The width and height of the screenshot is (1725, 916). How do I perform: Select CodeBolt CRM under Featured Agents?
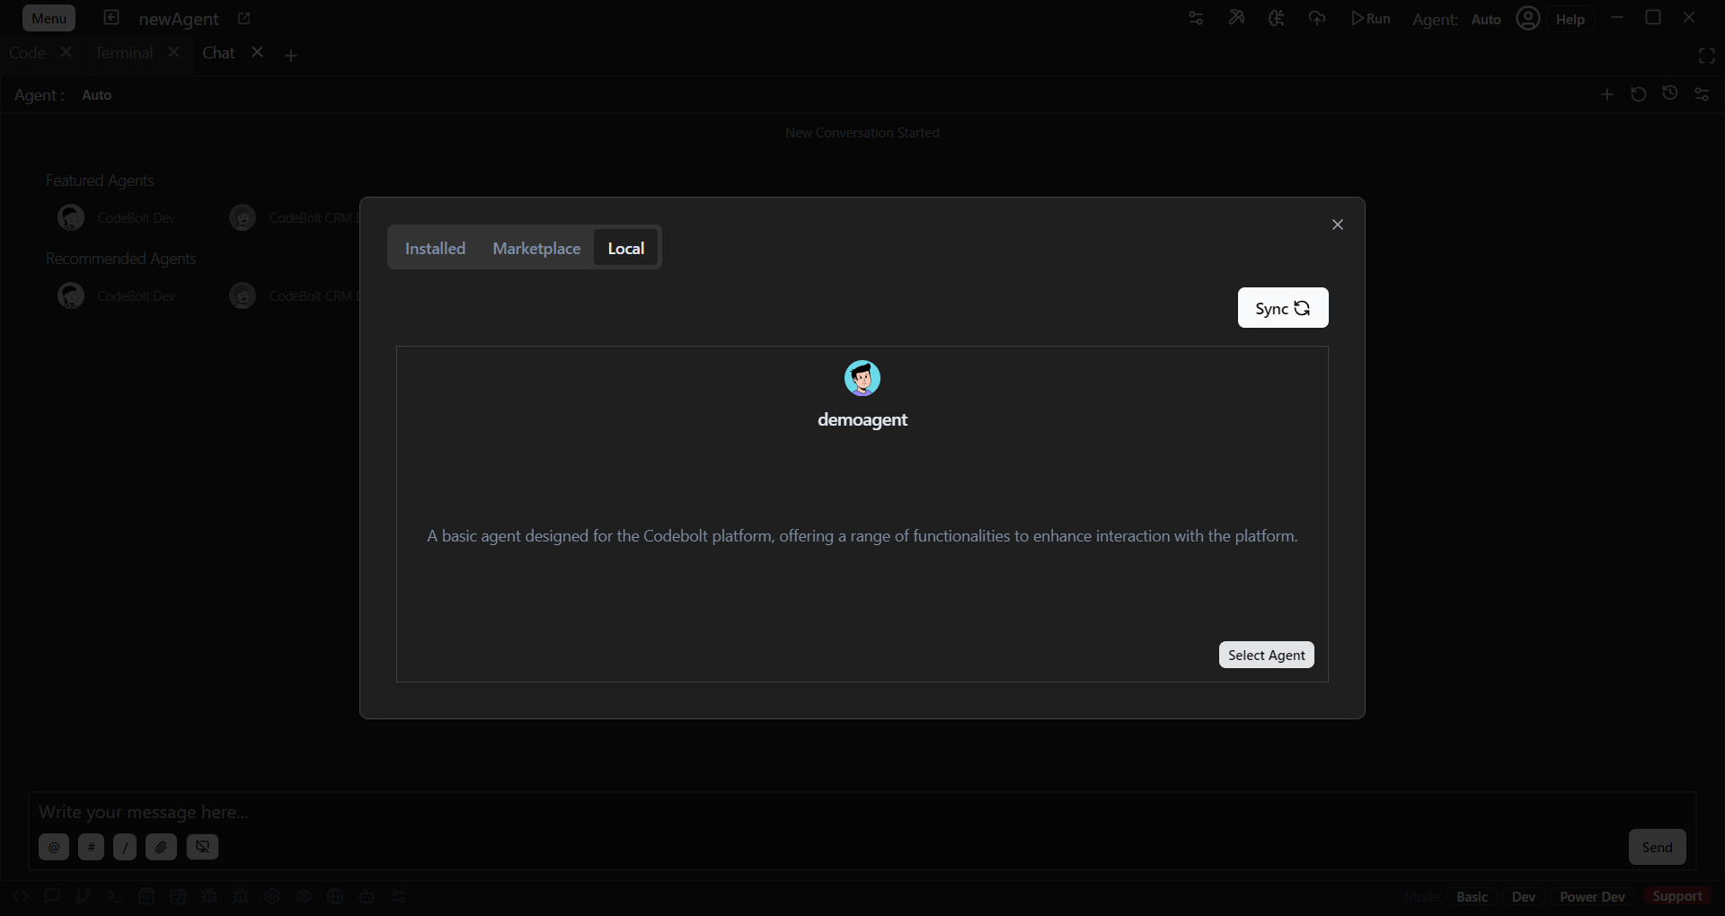coord(294,217)
